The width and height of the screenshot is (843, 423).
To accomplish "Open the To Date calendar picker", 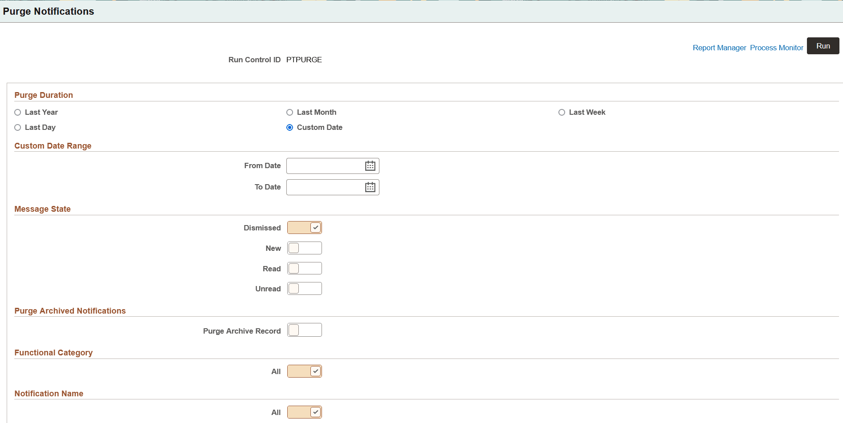I will coord(370,187).
